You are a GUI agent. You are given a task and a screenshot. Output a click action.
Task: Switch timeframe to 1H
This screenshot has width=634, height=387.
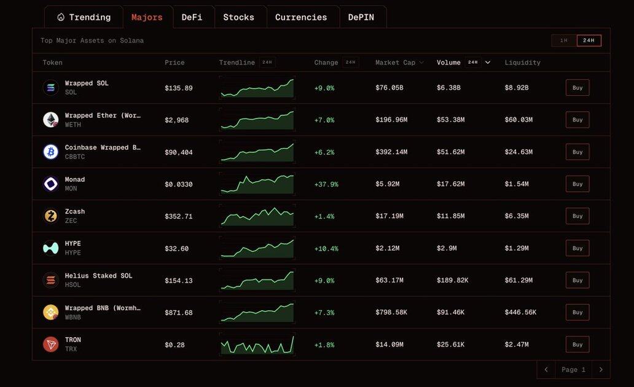(564, 41)
